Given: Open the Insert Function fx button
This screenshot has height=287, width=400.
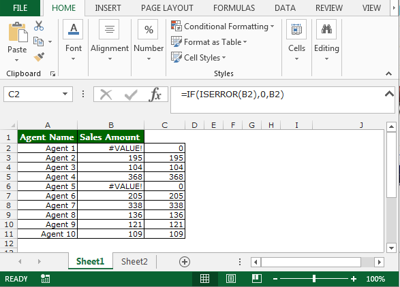Looking at the screenshot, I should 155,95.
